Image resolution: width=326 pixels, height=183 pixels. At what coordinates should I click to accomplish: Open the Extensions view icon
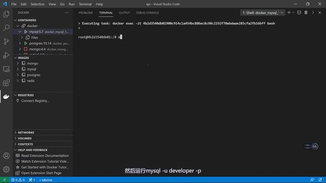(x=6, y=83)
